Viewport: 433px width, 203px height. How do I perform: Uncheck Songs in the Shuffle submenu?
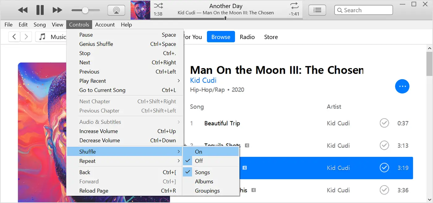pos(202,172)
